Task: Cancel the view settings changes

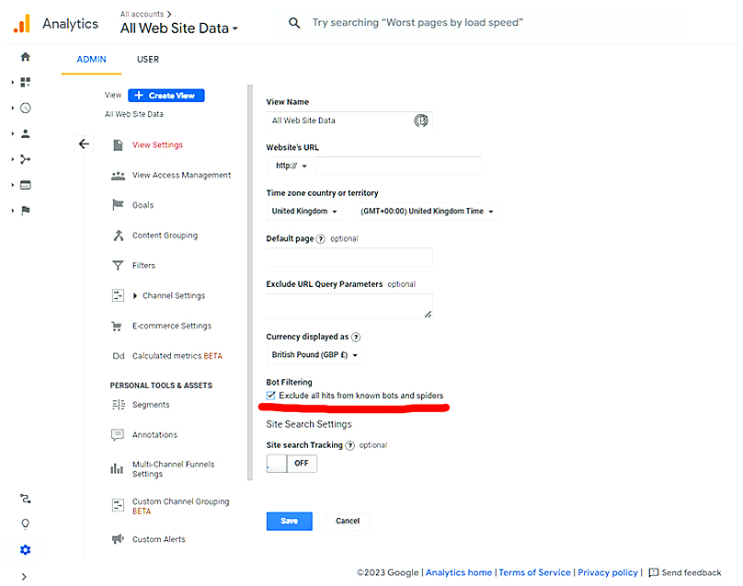Action: pos(348,521)
